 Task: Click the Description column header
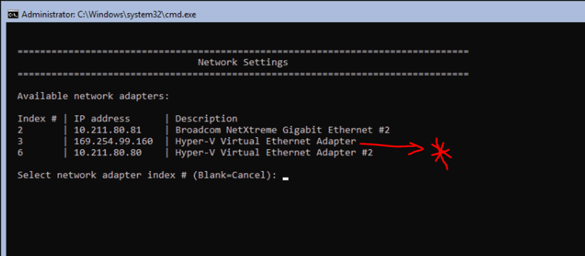[x=206, y=119]
